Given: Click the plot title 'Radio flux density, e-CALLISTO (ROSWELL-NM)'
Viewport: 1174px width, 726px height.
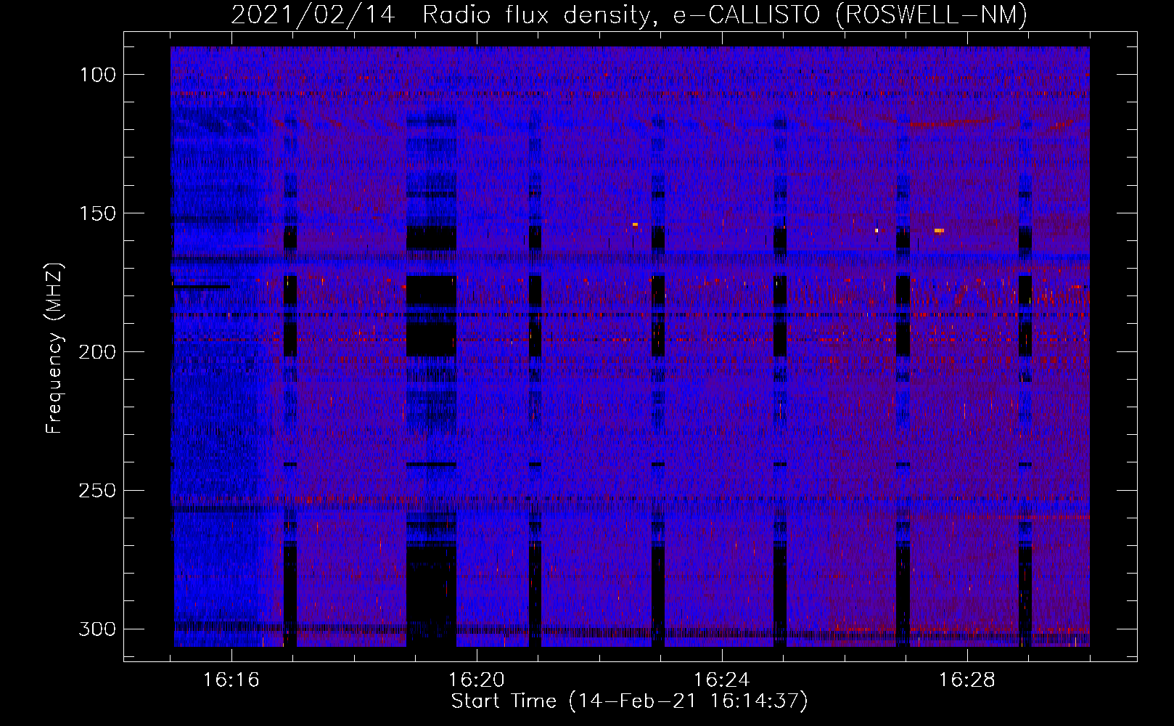Looking at the screenshot, I should click(725, 15).
